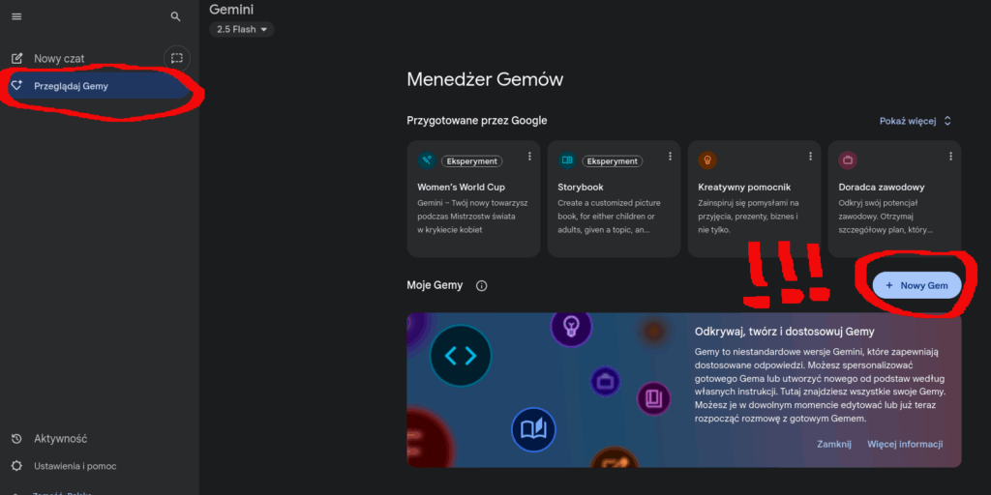This screenshot has width=991, height=495.
Task: Click the search magnifier icon
Action: (x=175, y=16)
